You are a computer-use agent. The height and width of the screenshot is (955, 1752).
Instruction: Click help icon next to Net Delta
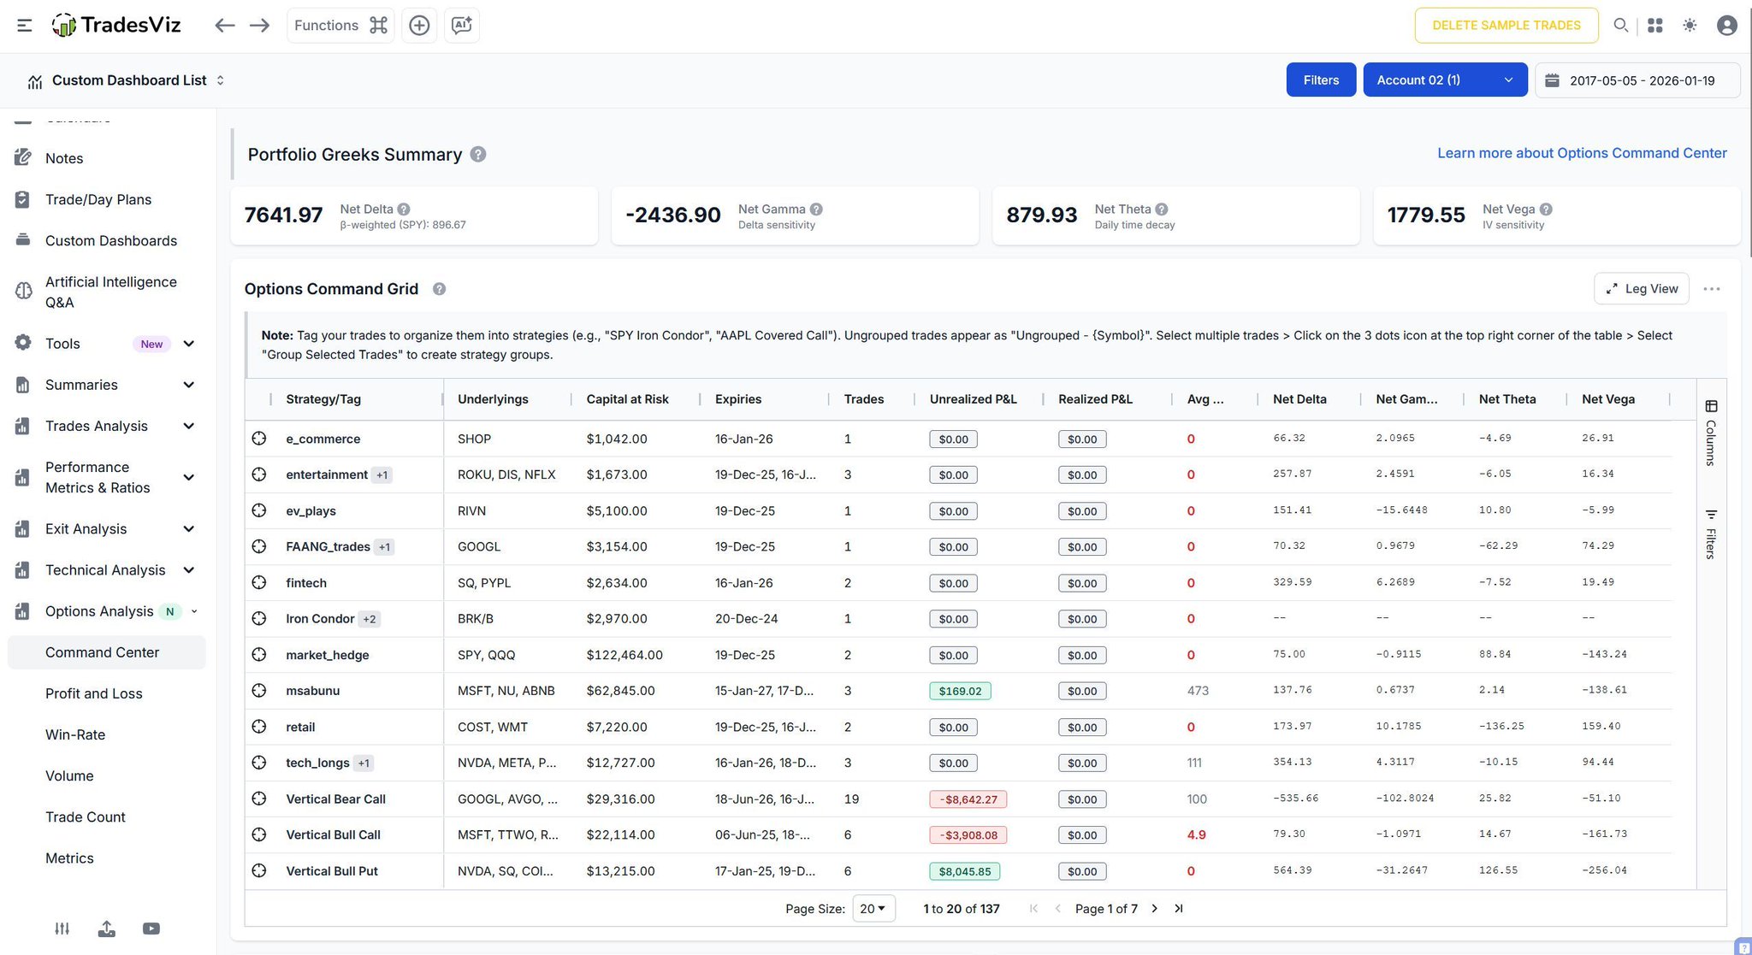404,209
